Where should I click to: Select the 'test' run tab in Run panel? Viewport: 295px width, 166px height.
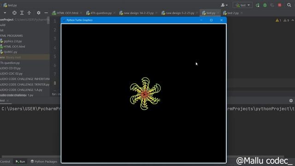5,101
